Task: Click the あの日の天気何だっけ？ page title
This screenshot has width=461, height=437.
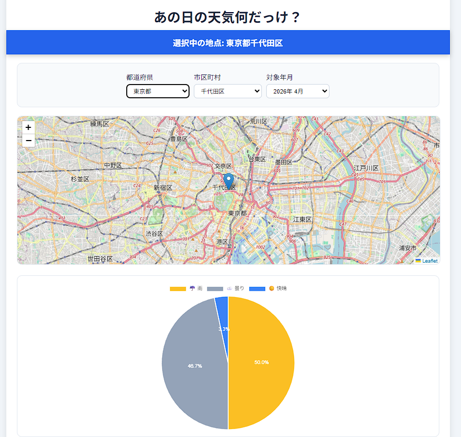Action: click(x=227, y=17)
